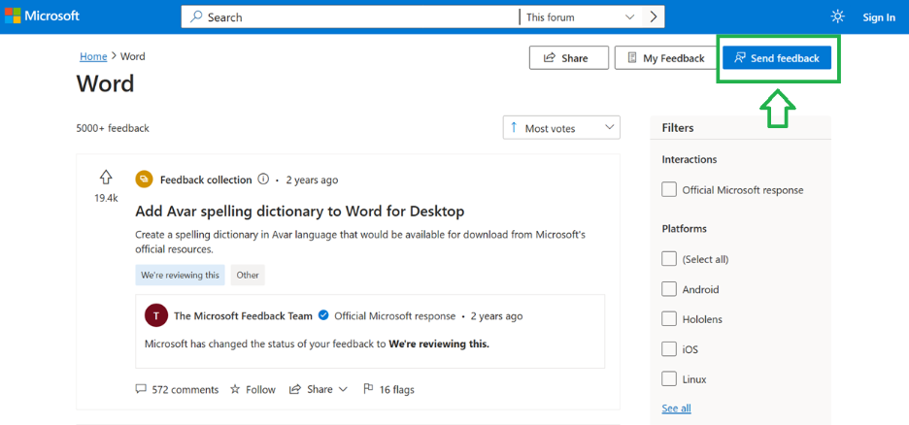Click the Microsoft Feedback Team avatar
909x425 pixels.
tap(156, 315)
